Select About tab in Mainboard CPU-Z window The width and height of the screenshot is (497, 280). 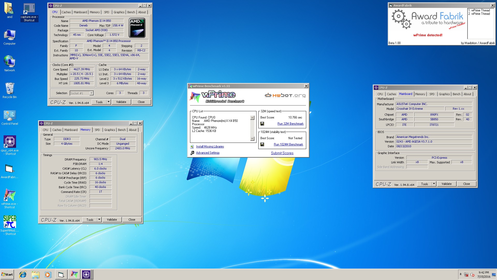467,94
